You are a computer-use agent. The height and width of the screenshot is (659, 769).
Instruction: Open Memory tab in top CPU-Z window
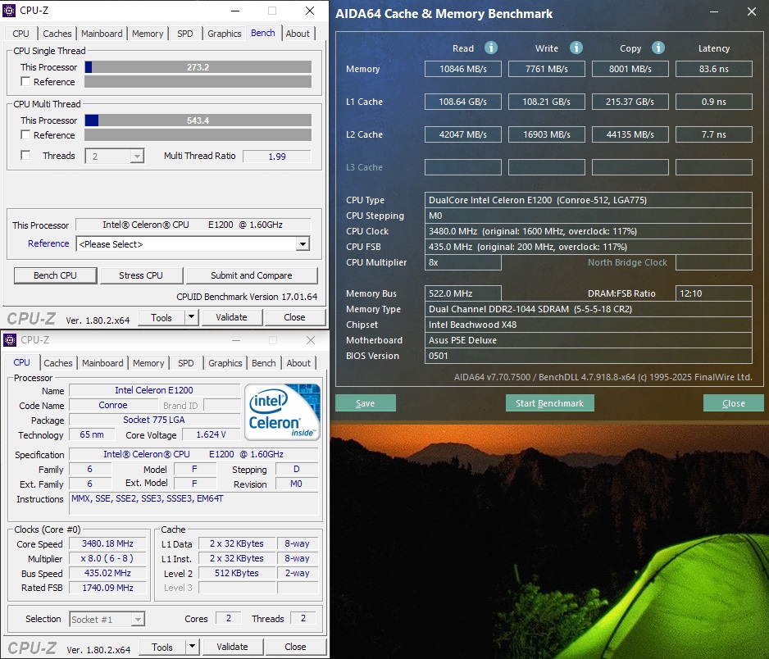[147, 34]
